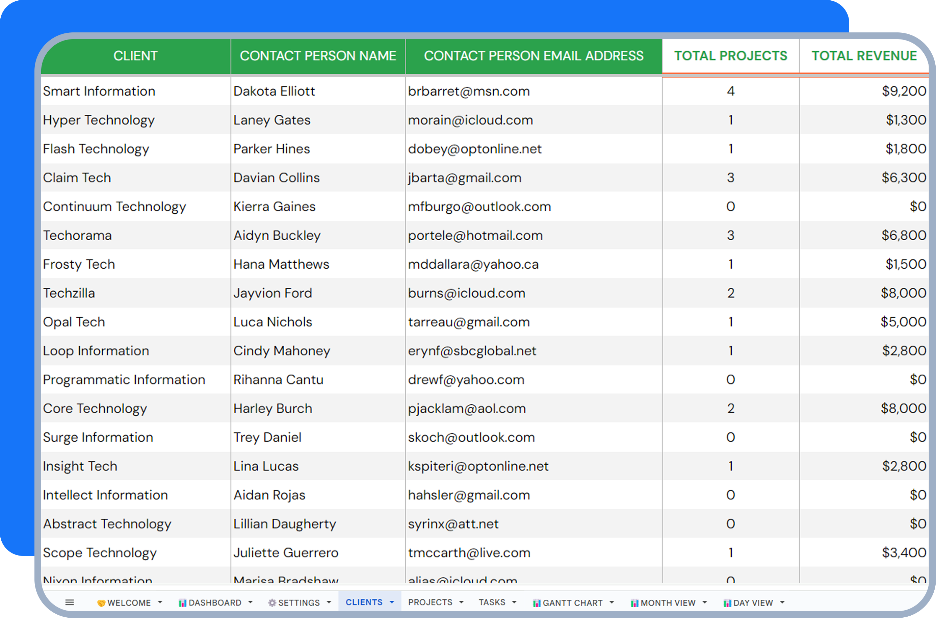The height and width of the screenshot is (618, 936).
Task: Click the tarreau@gmail.com email cell
Action: click(x=534, y=322)
